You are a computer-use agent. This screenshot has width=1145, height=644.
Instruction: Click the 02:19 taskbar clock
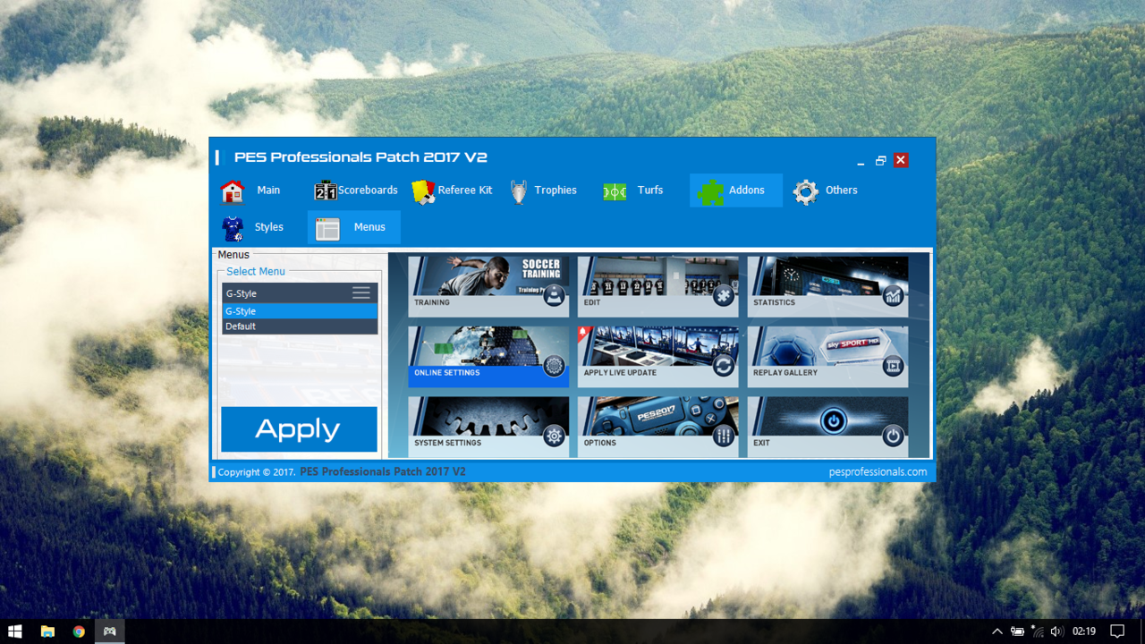(1083, 631)
